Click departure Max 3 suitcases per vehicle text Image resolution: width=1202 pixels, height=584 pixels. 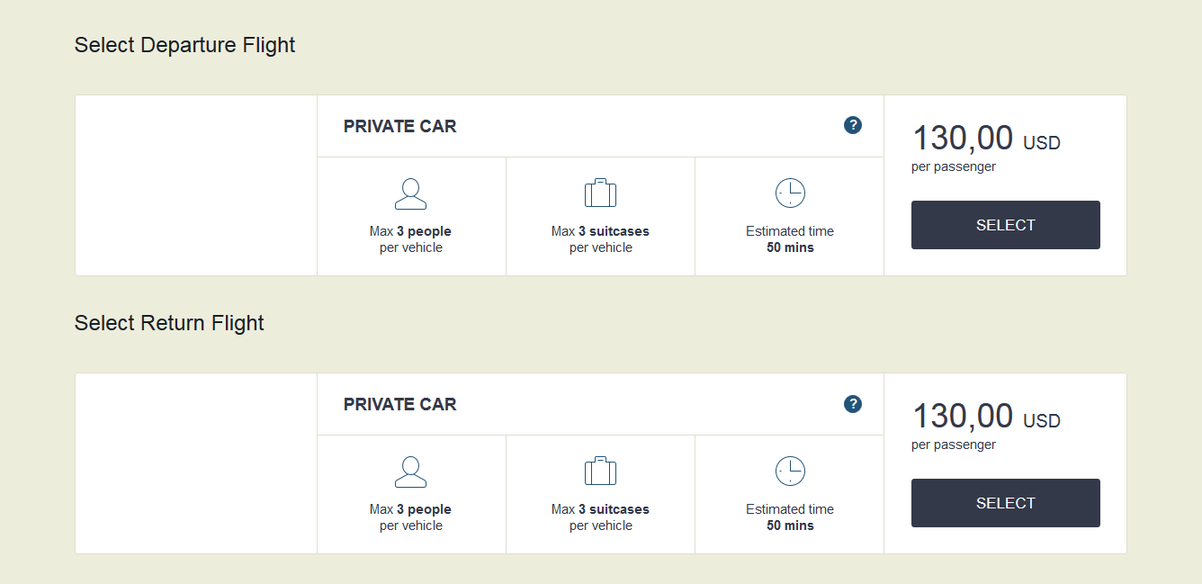point(600,239)
